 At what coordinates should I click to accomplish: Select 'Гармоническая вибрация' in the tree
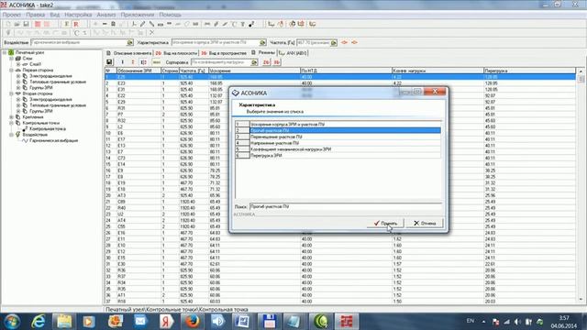pyautogui.click(x=53, y=140)
